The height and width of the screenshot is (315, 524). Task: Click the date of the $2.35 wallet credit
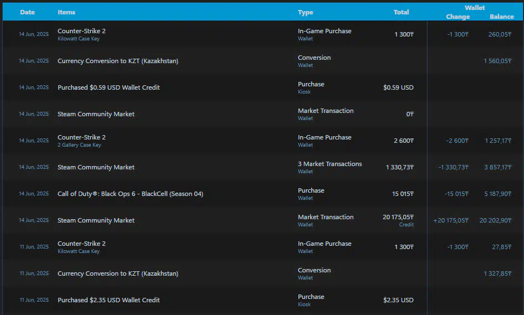point(34,300)
